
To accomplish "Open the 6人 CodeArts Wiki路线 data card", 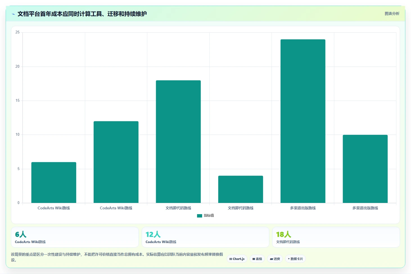I will click(75, 237).
